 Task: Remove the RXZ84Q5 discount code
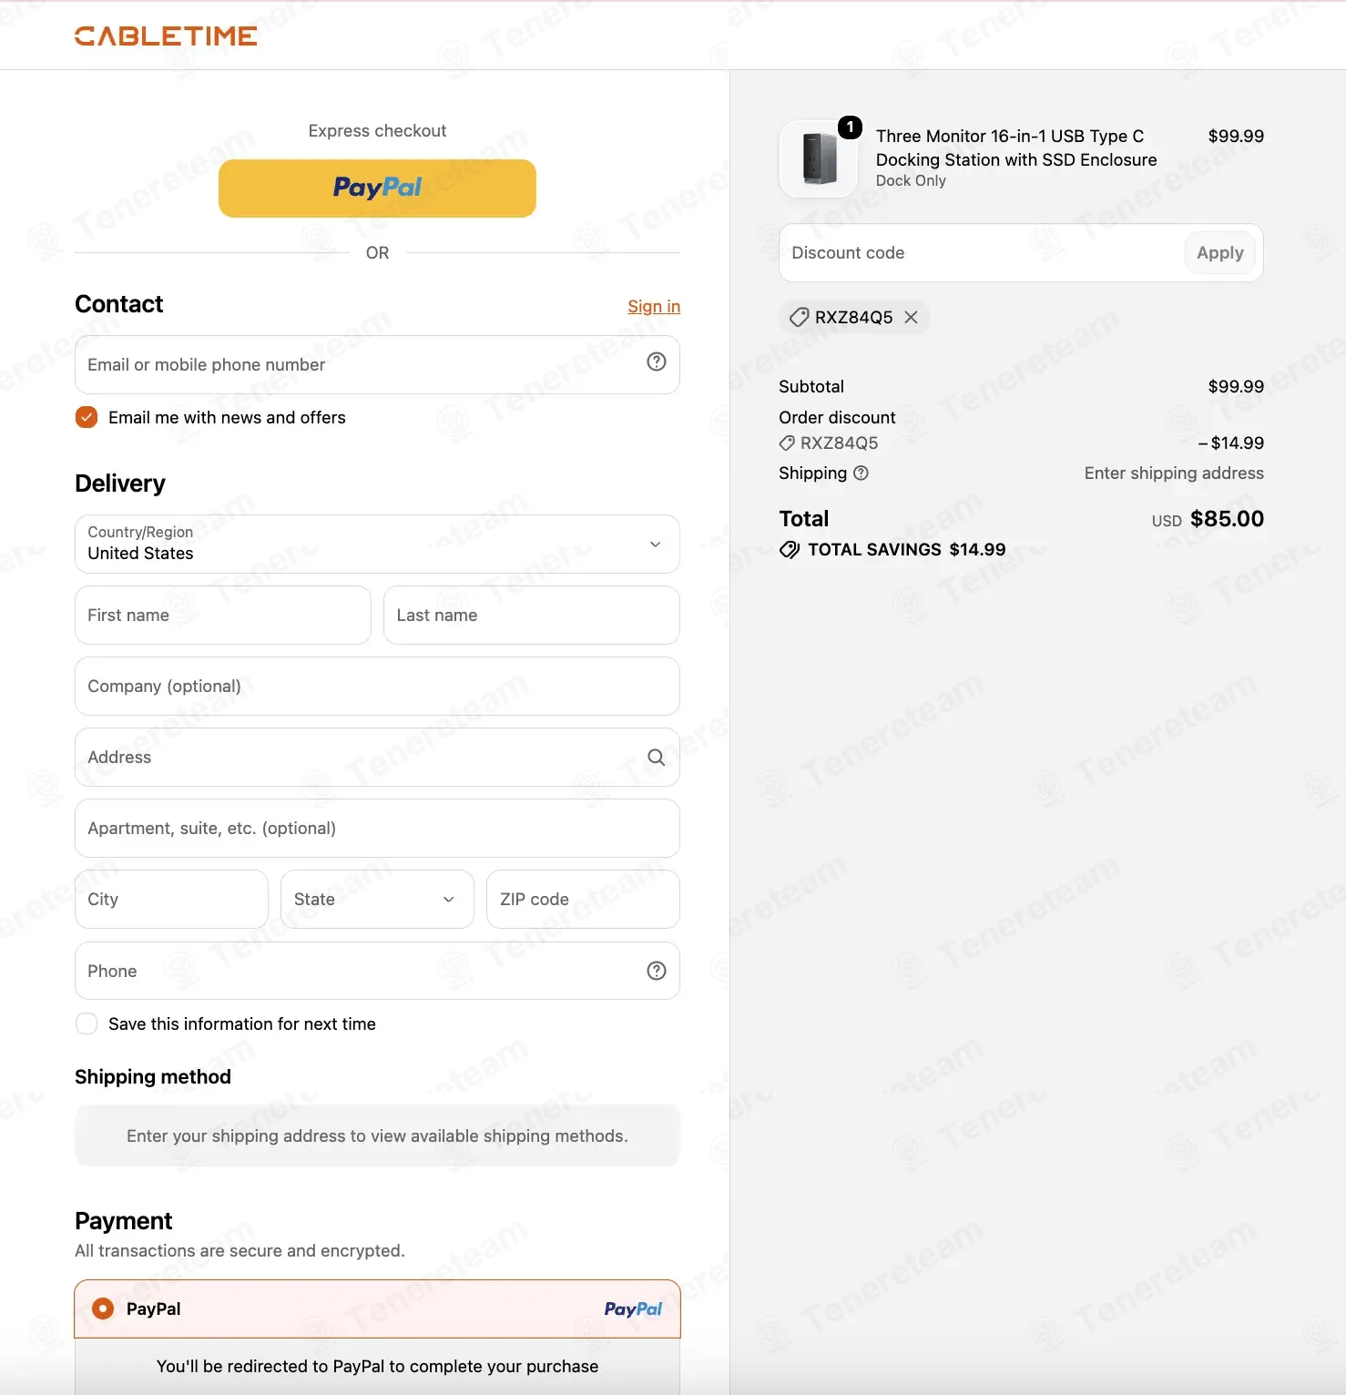point(911,317)
